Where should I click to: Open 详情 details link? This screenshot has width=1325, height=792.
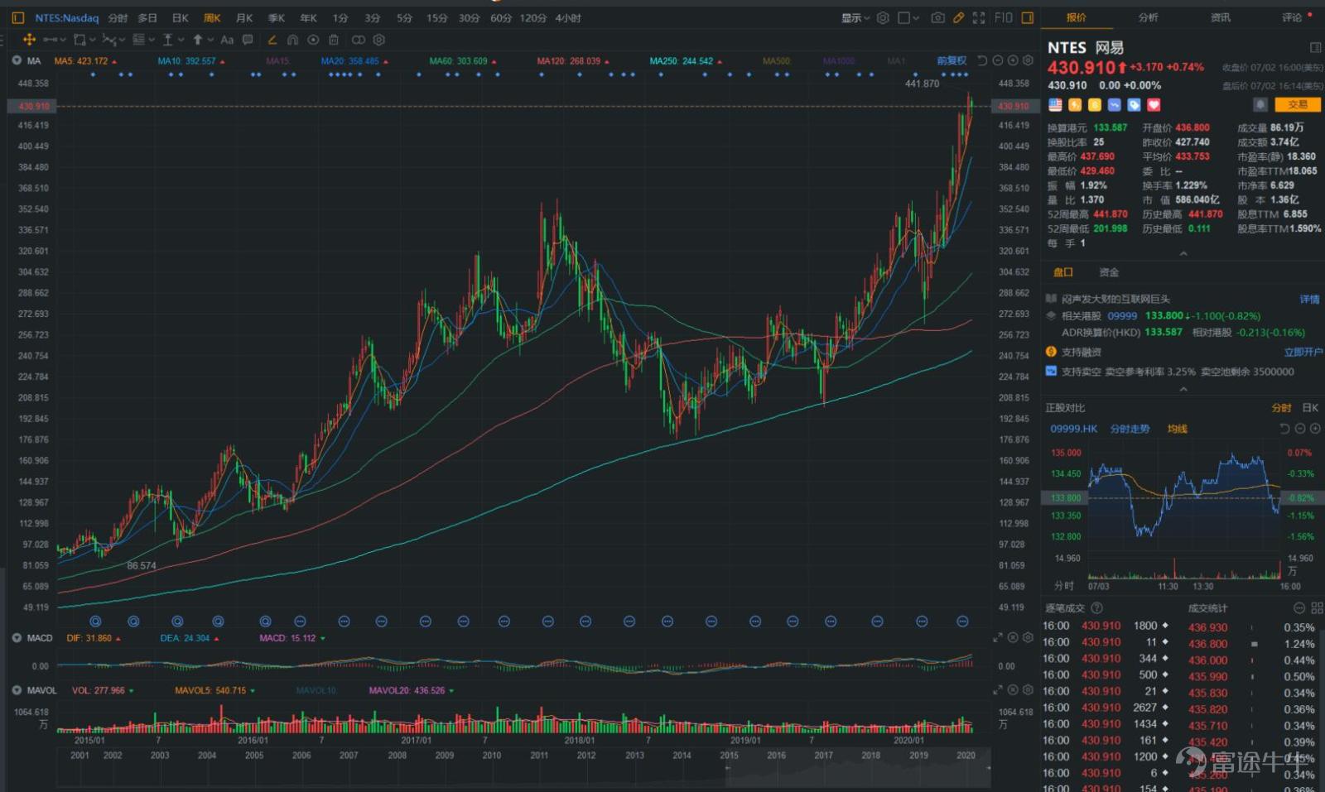(1309, 299)
